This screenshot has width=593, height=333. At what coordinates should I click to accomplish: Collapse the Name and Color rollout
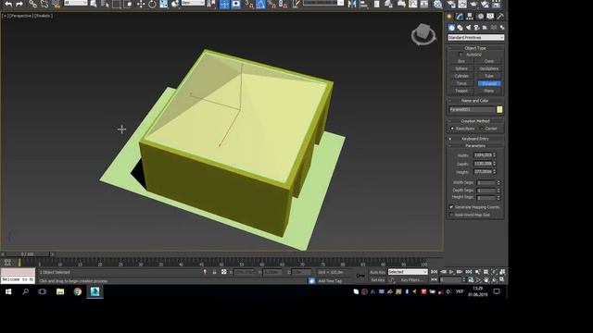tap(475, 101)
